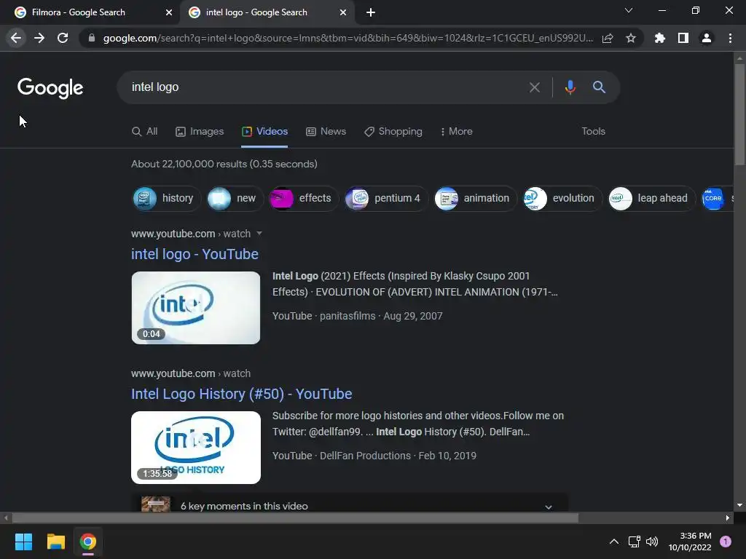Click the vertical scrollbar thumb
Viewport: 746px width, 559px height.
739,114
